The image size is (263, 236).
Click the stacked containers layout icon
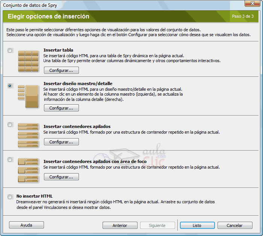pyautogui.click(x=28, y=135)
